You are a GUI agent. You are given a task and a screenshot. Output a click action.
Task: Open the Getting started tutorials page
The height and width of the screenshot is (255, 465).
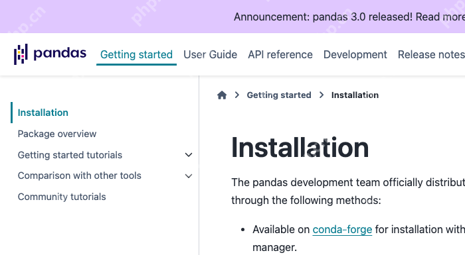[70, 155]
